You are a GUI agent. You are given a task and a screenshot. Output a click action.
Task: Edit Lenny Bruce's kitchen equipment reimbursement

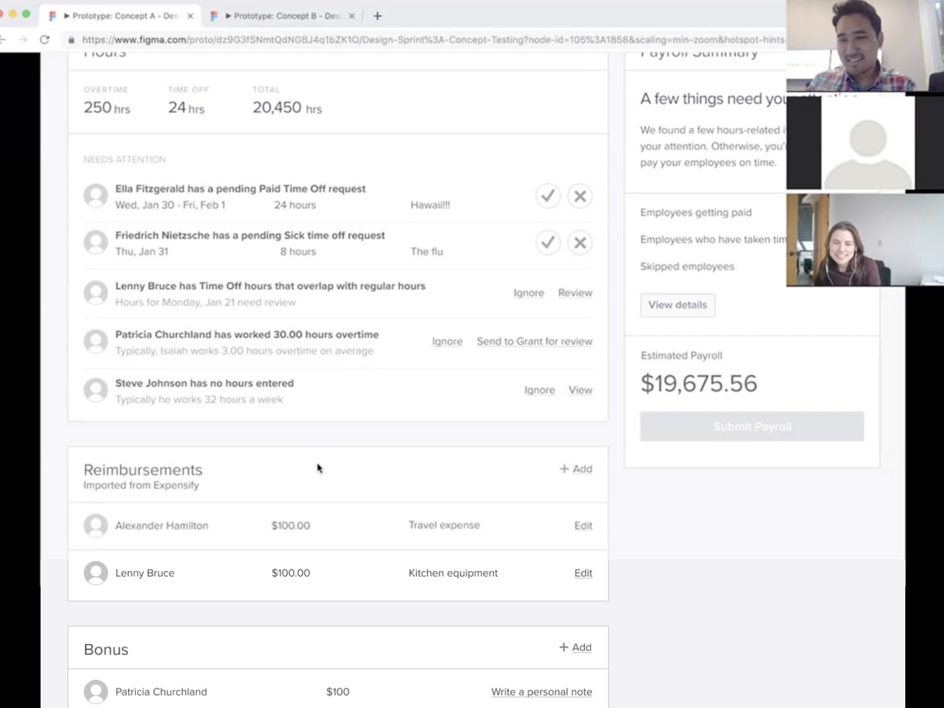(x=583, y=573)
